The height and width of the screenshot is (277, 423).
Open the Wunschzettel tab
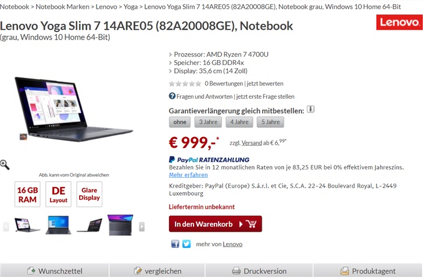[x=54, y=271]
